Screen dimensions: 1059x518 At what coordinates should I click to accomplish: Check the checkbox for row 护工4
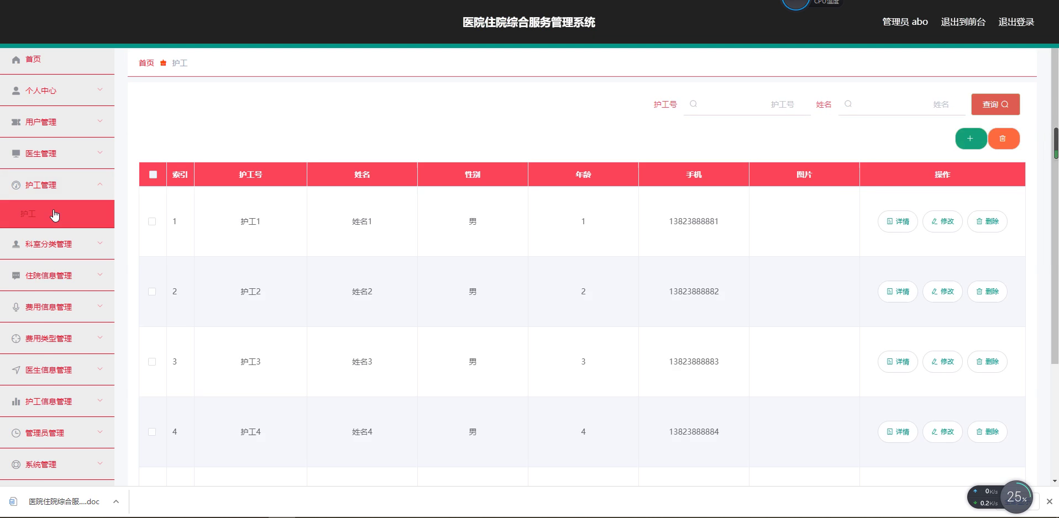152,432
